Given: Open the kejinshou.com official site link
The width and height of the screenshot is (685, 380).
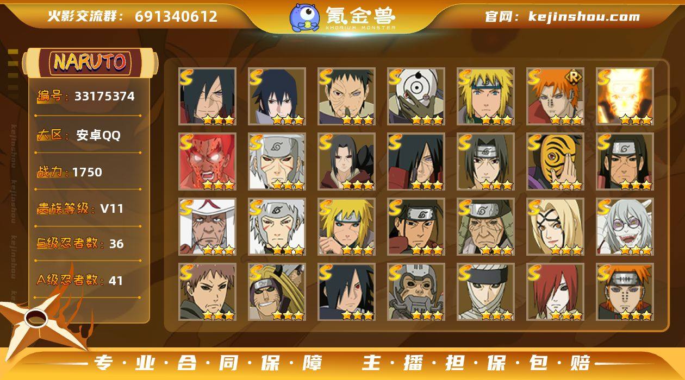Looking at the screenshot, I should coord(584,16).
